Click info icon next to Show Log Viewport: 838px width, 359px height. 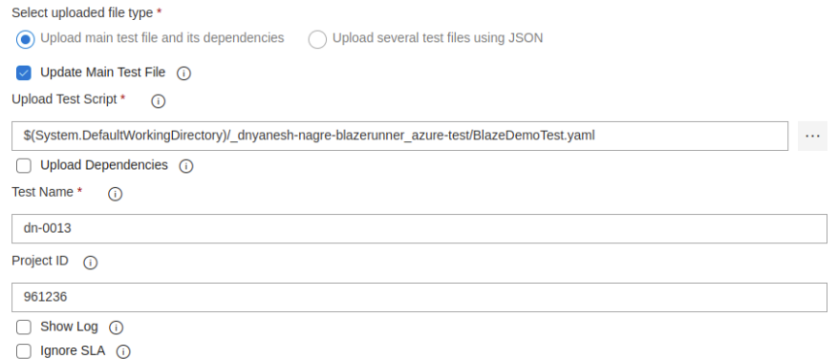coord(116,327)
